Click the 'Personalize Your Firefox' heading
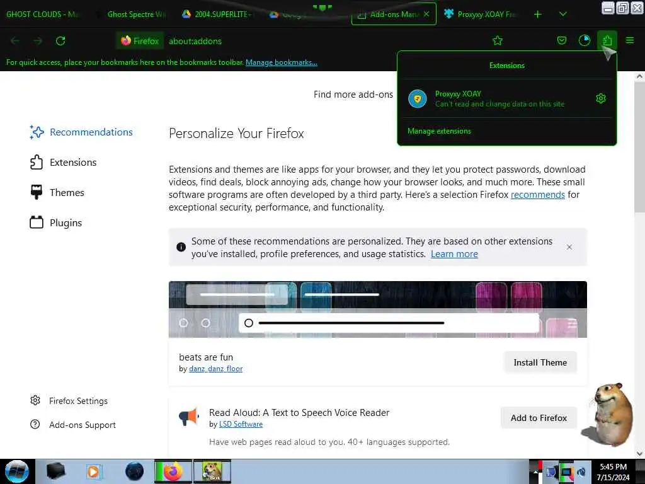 (x=236, y=134)
